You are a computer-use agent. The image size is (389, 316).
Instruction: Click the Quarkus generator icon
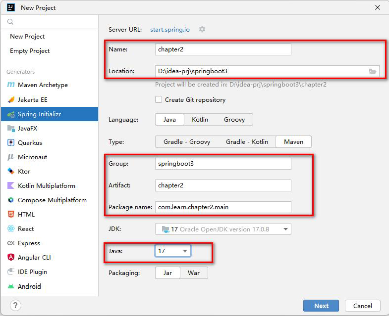point(11,142)
